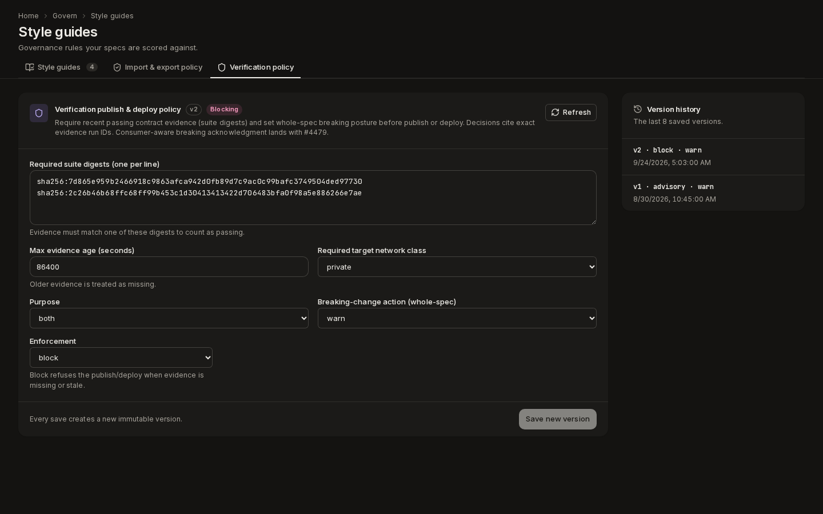Click the Style guides page heading
This screenshot has height=514, width=823.
(x=58, y=32)
